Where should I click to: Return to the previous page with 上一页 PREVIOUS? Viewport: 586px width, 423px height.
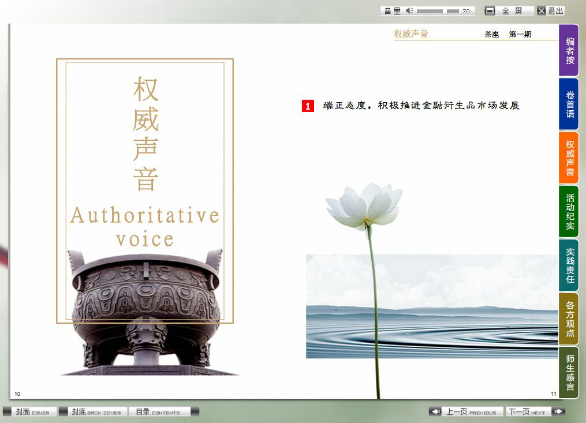point(472,411)
